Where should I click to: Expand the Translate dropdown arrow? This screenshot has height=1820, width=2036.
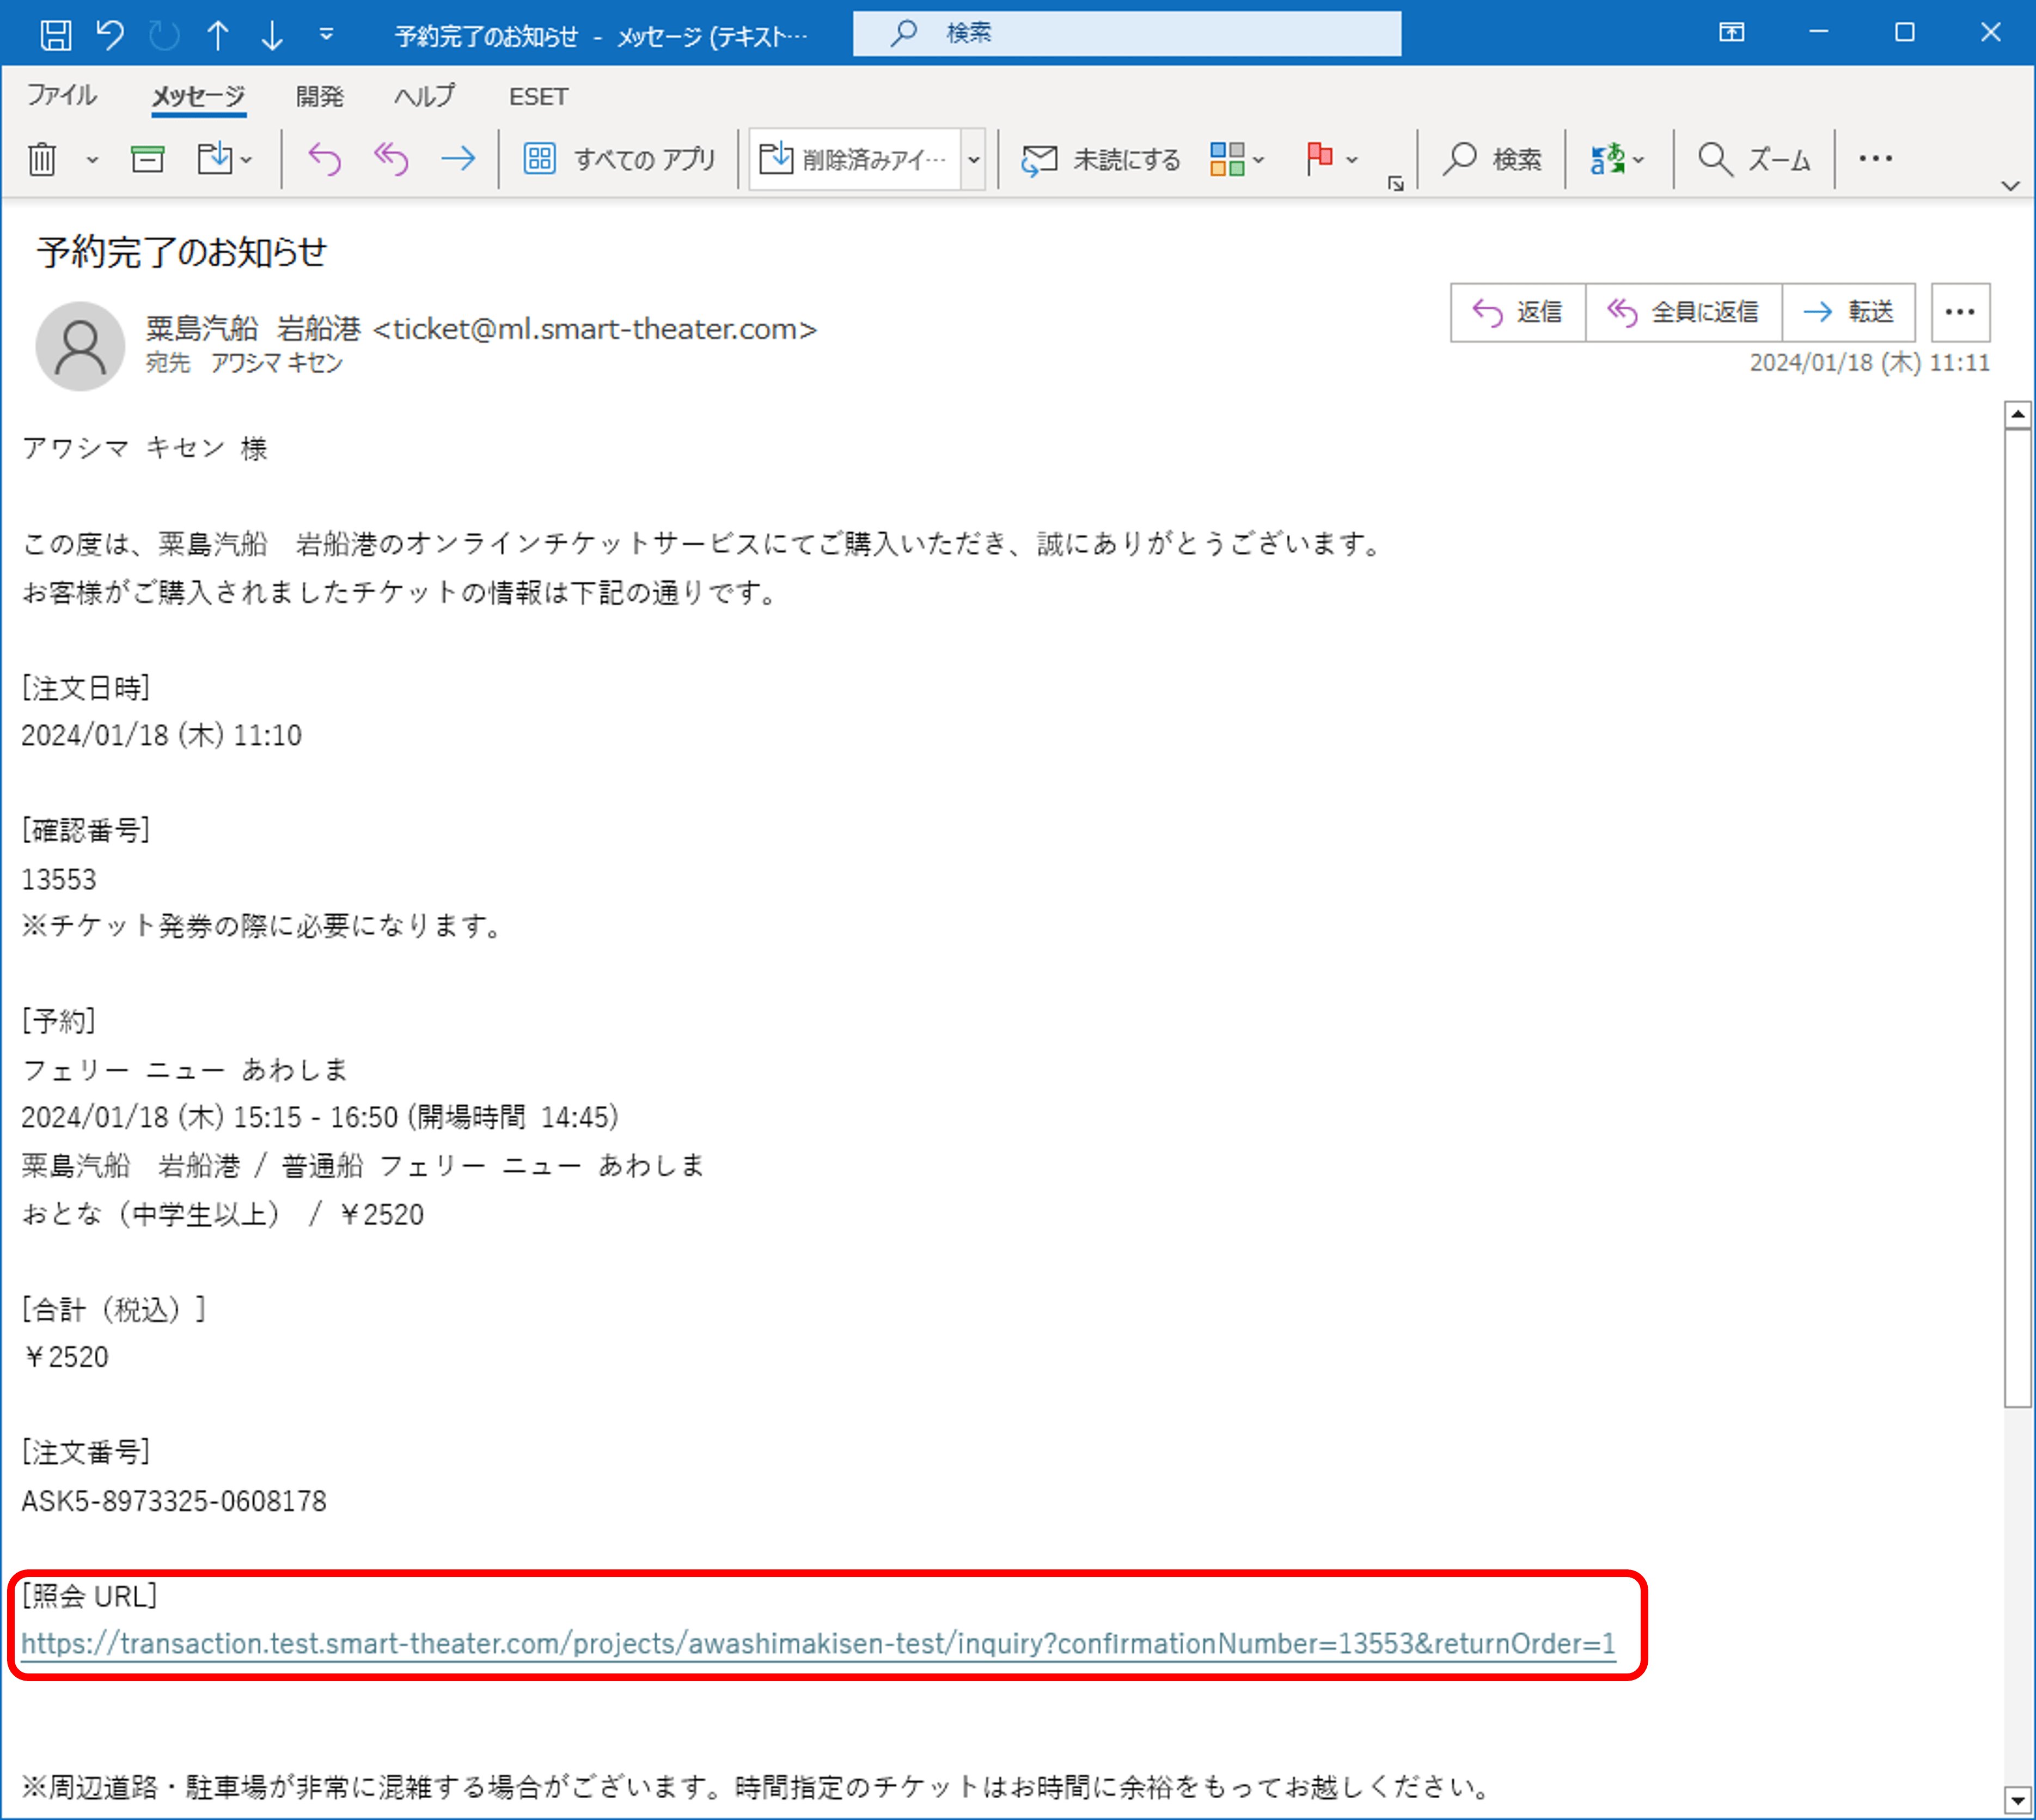pyautogui.click(x=1638, y=159)
